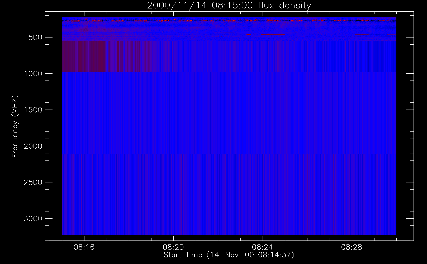
Task: Select the 2500 frequency tick label
Action: click(33, 182)
